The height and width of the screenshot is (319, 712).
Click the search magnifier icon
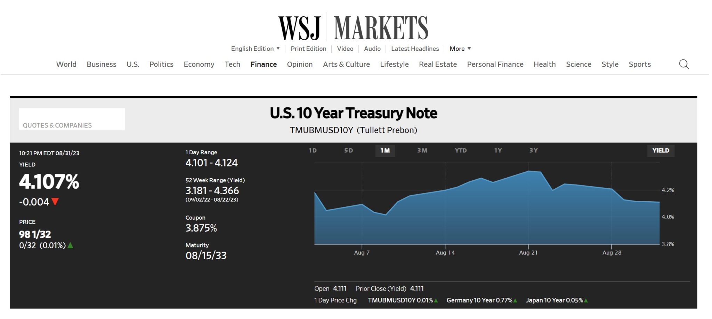pyautogui.click(x=683, y=64)
